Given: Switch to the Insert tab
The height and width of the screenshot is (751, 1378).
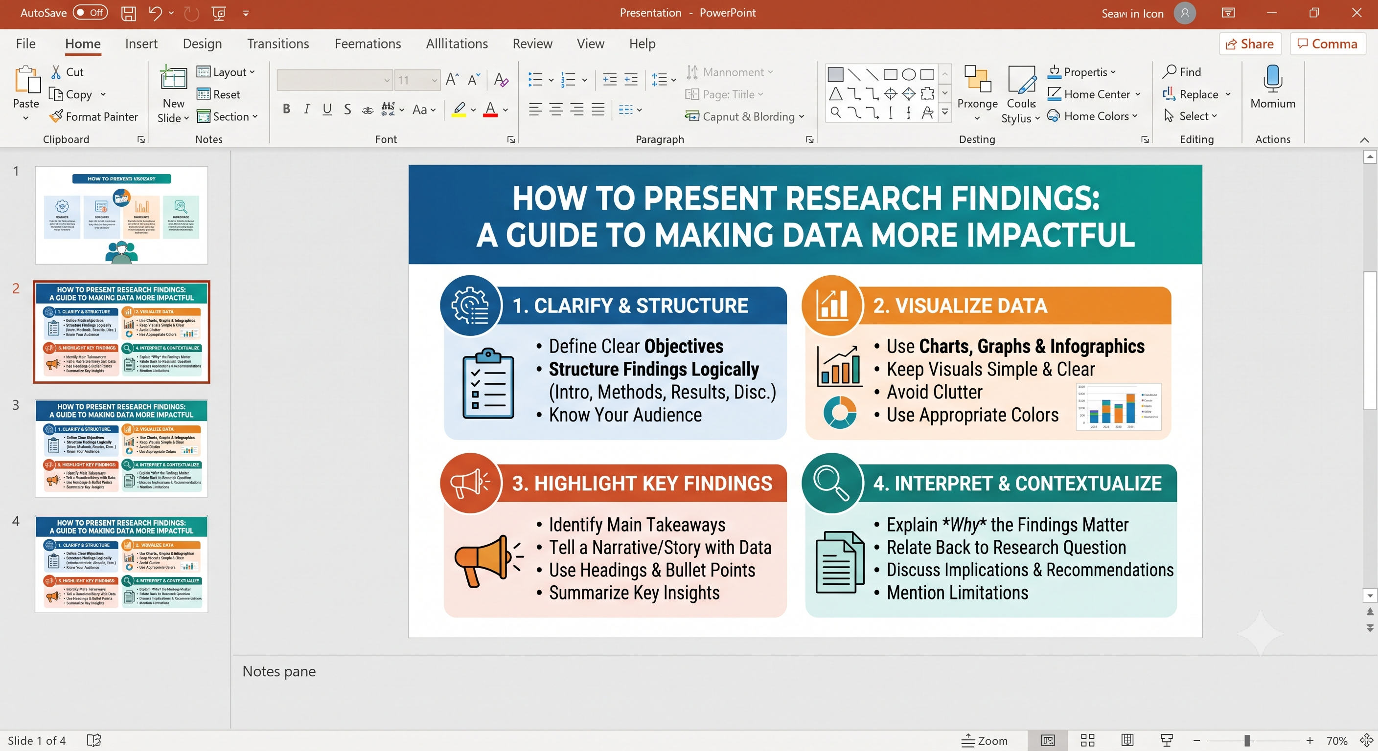Looking at the screenshot, I should (141, 44).
